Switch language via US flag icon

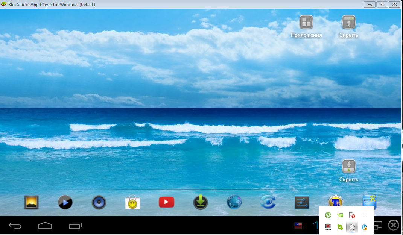[x=298, y=226]
